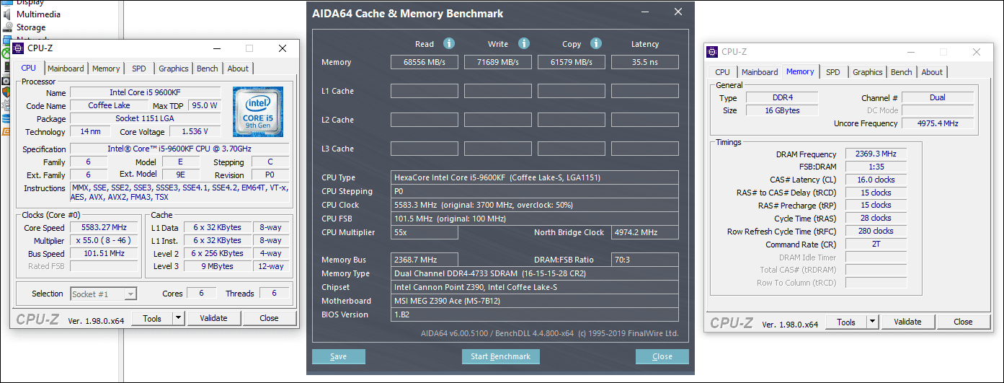
Task: Open Tools dropdown arrow in left CPU-Z
Action: [179, 318]
